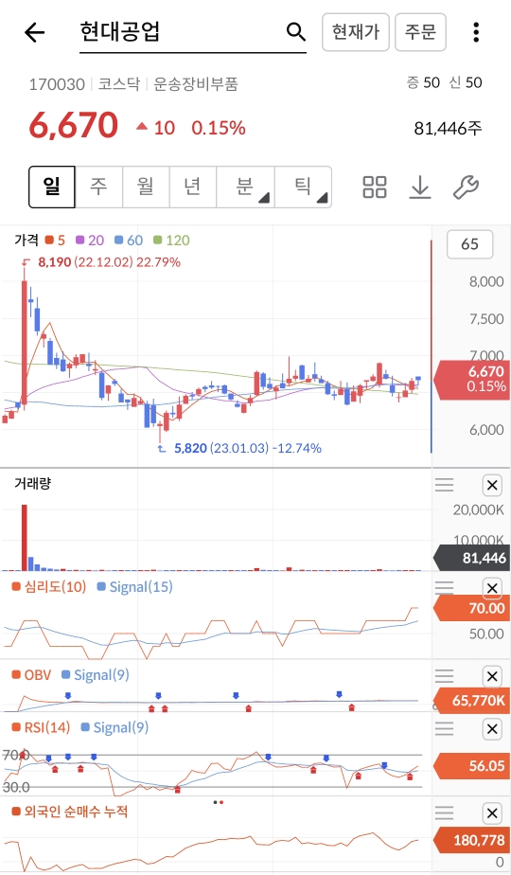Open the 분 minute interval dropdown

[x=245, y=187]
